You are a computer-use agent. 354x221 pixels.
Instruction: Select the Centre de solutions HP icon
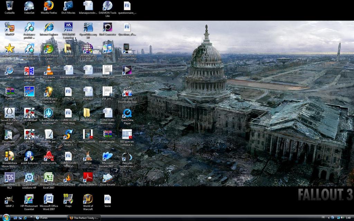(29, 180)
